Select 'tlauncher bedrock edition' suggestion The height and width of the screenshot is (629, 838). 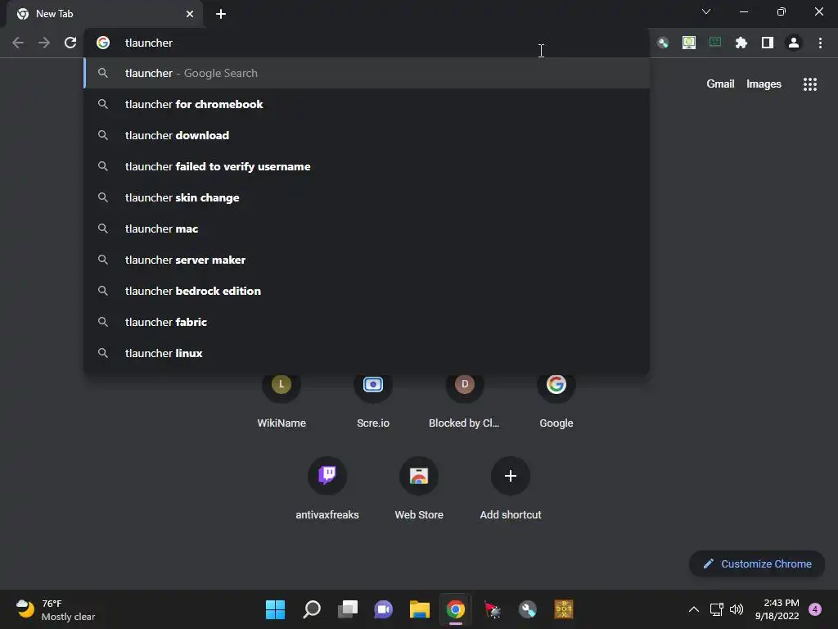367,291
